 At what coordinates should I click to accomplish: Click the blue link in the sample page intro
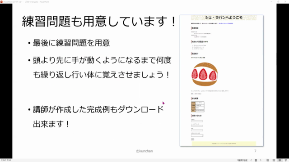pyautogui.click(x=226, y=23)
